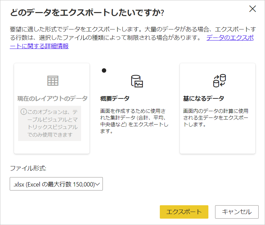The height and width of the screenshot is (225, 265).
Task: Close the export dialog with the X
Action: [x=253, y=9]
